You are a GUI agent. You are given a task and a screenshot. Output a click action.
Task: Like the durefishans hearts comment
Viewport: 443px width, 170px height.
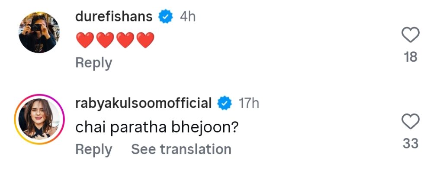[x=410, y=36]
